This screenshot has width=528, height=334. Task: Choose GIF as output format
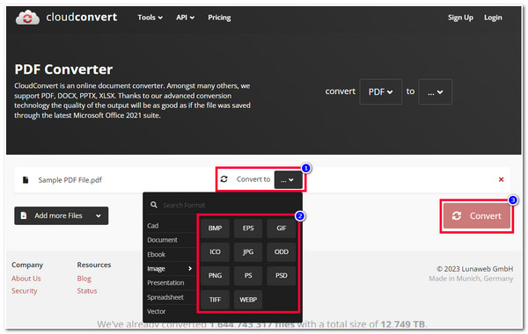click(x=282, y=228)
